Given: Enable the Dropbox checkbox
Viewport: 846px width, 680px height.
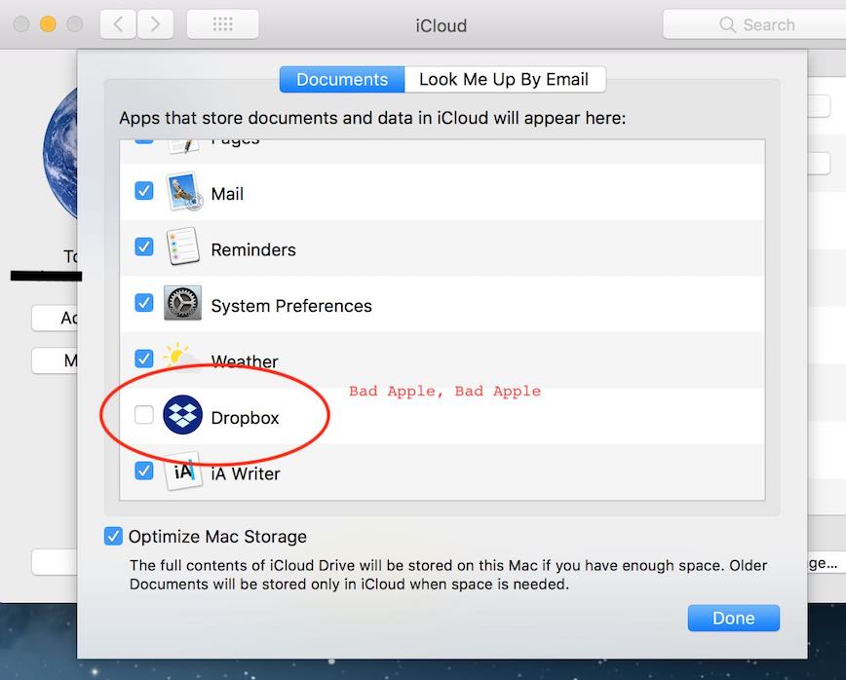Looking at the screenshot, I should (x=144, y=416).
